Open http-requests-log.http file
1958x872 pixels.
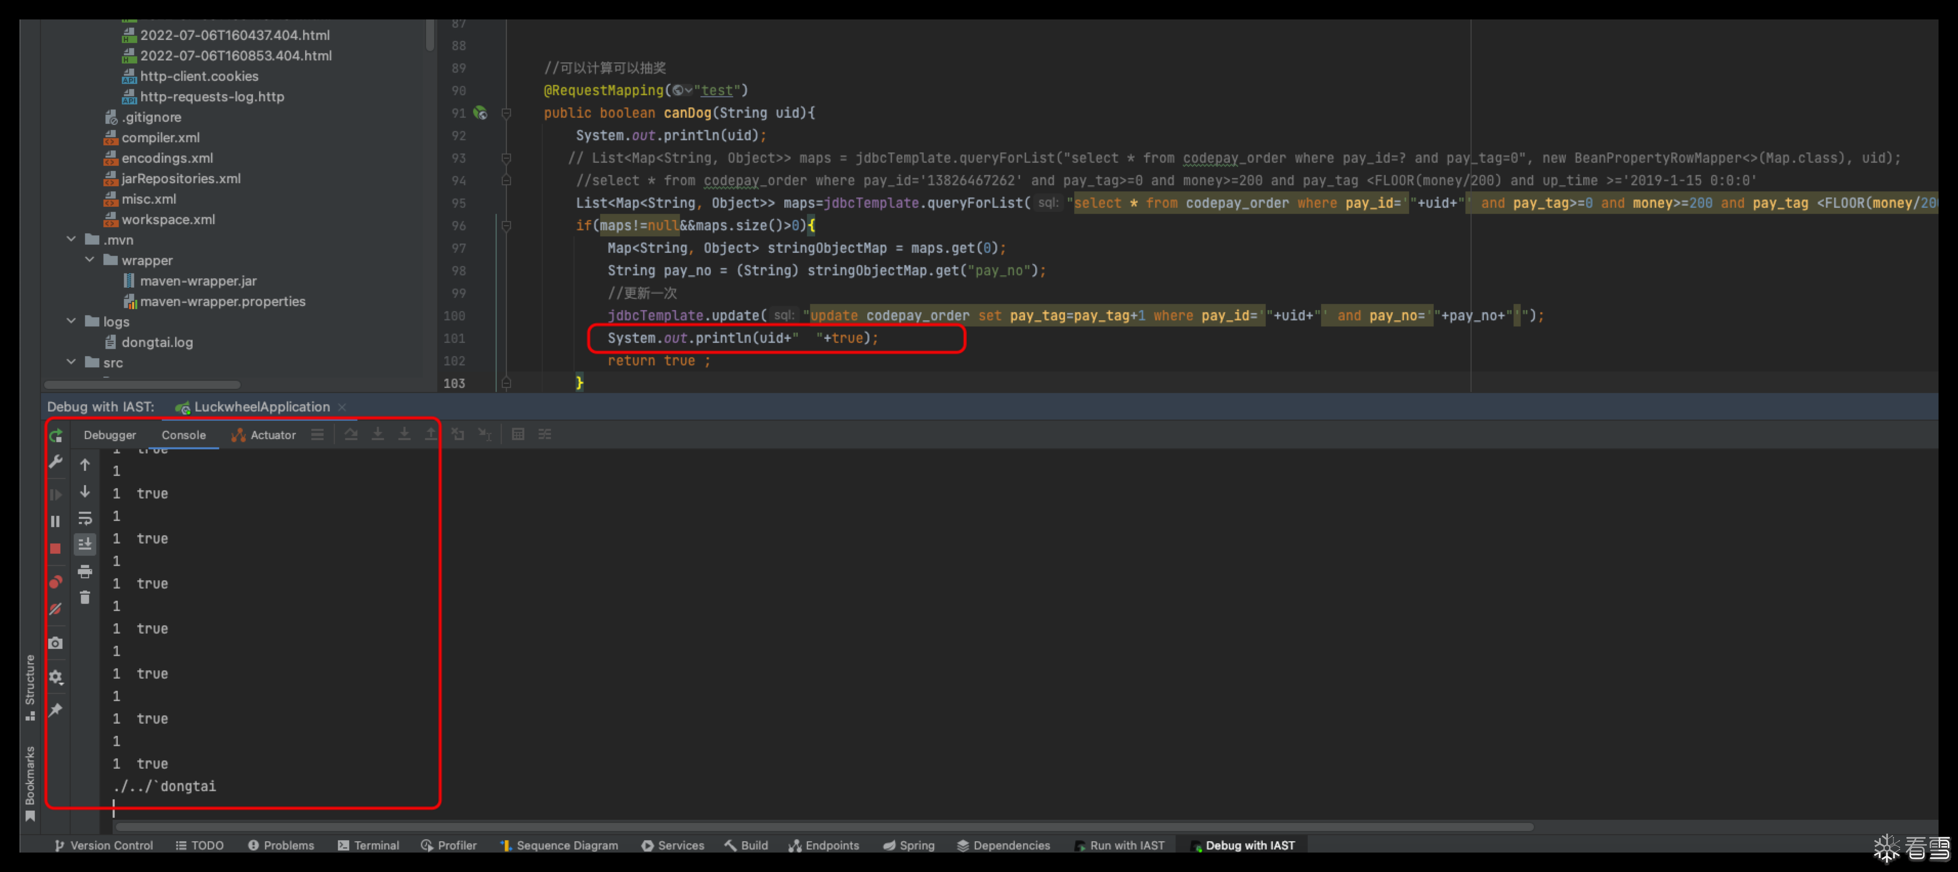point(204,97)
